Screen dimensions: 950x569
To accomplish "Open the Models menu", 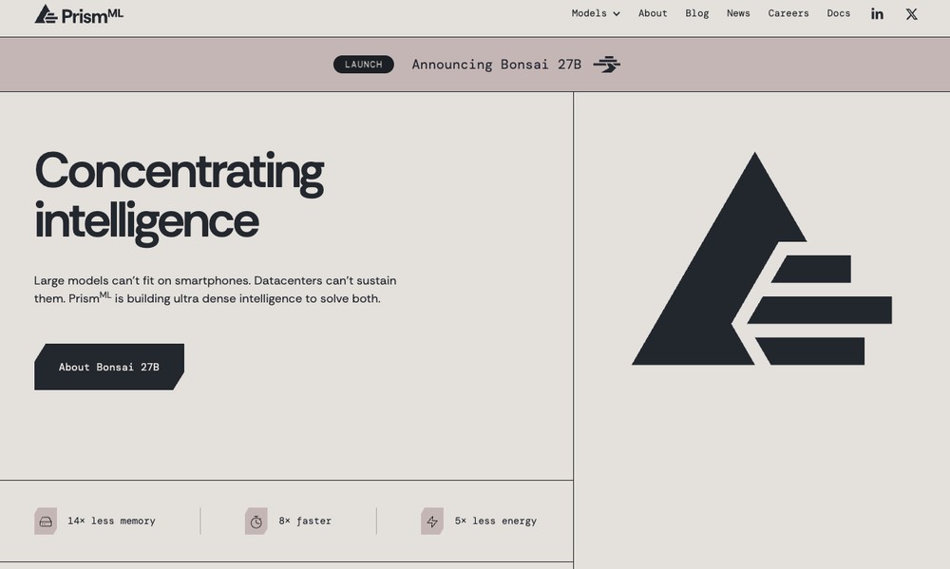I will [x=596, y=13].
